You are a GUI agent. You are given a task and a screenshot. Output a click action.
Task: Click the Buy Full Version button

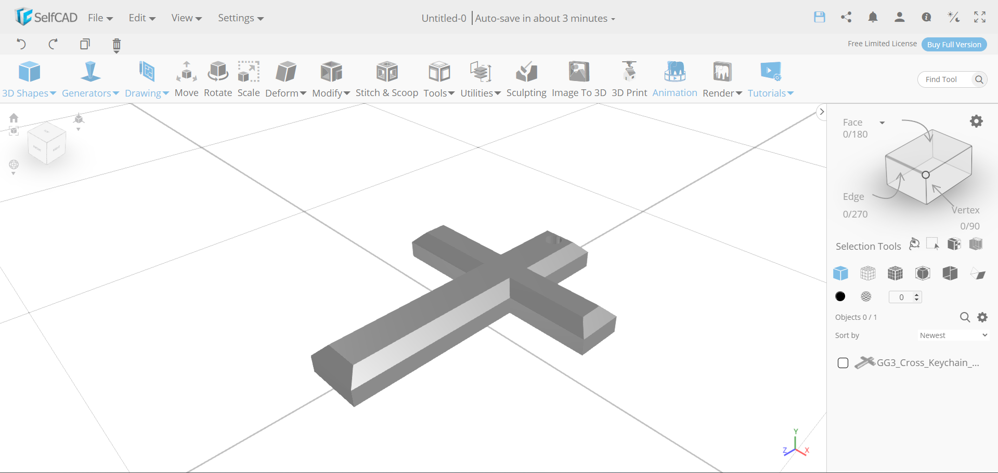(x=953, y=44)
